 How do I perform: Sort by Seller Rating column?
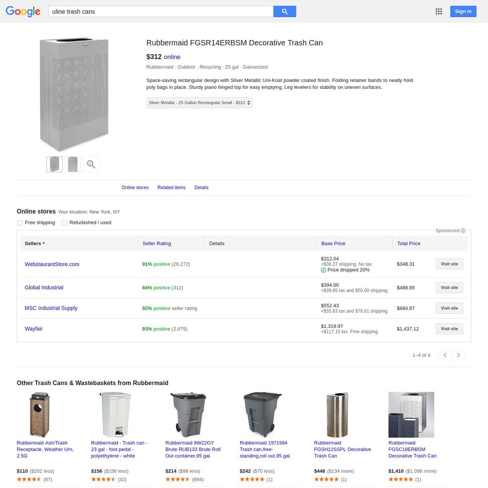click(x=157, y=244)
